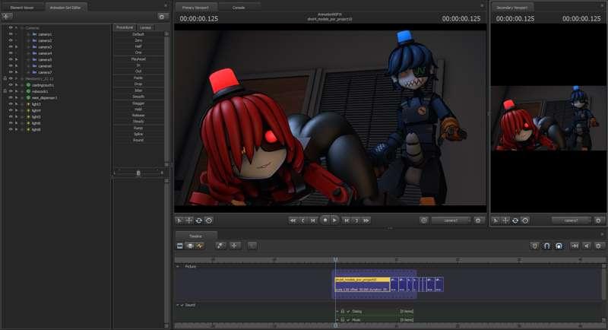Open timeline gear settings

coord(599,246)
